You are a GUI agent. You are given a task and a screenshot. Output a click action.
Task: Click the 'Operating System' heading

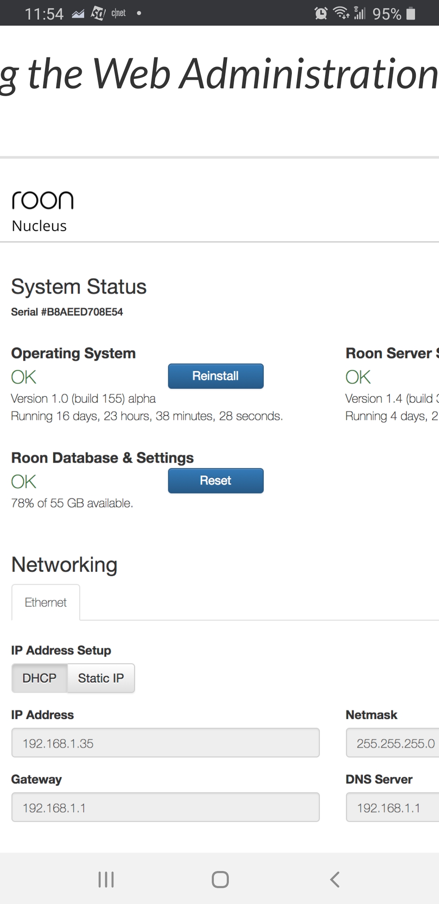tap(73, 353)
